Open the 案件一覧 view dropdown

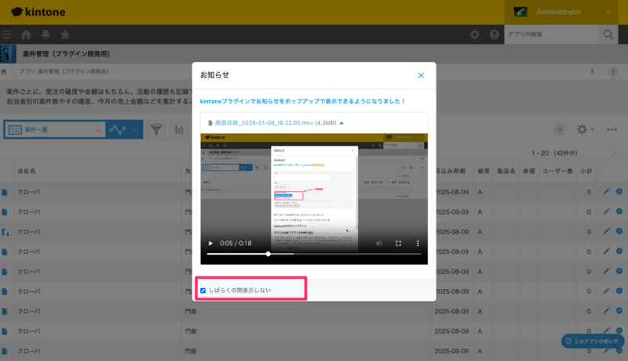(x=54, y=130)
